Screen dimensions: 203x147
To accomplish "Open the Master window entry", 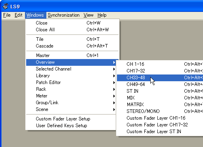I will [x=72, y=55].
